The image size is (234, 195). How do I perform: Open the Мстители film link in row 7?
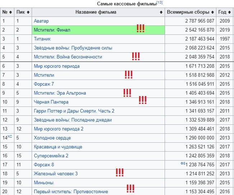coord(44,75)
